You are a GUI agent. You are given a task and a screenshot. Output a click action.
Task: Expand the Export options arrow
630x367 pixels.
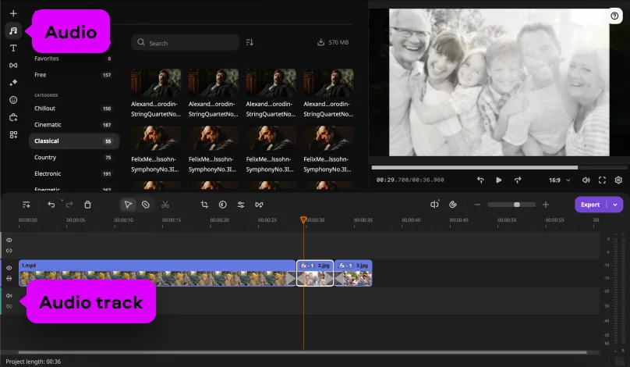click(616, 205)
